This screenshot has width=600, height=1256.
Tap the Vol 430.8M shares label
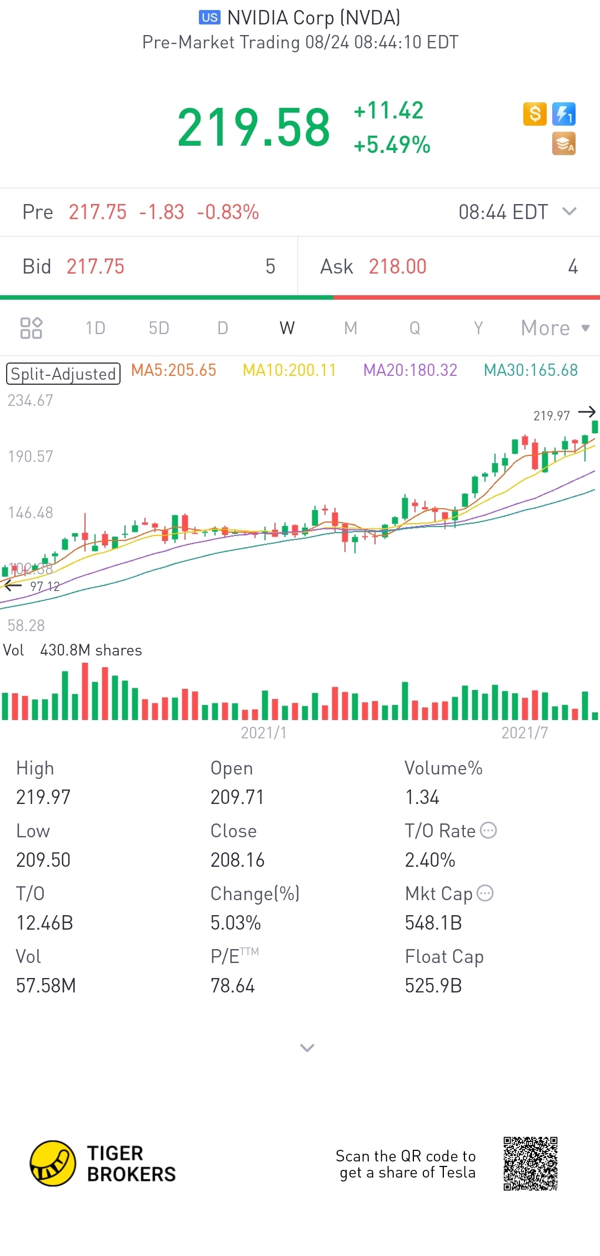(x=73, y=650)
